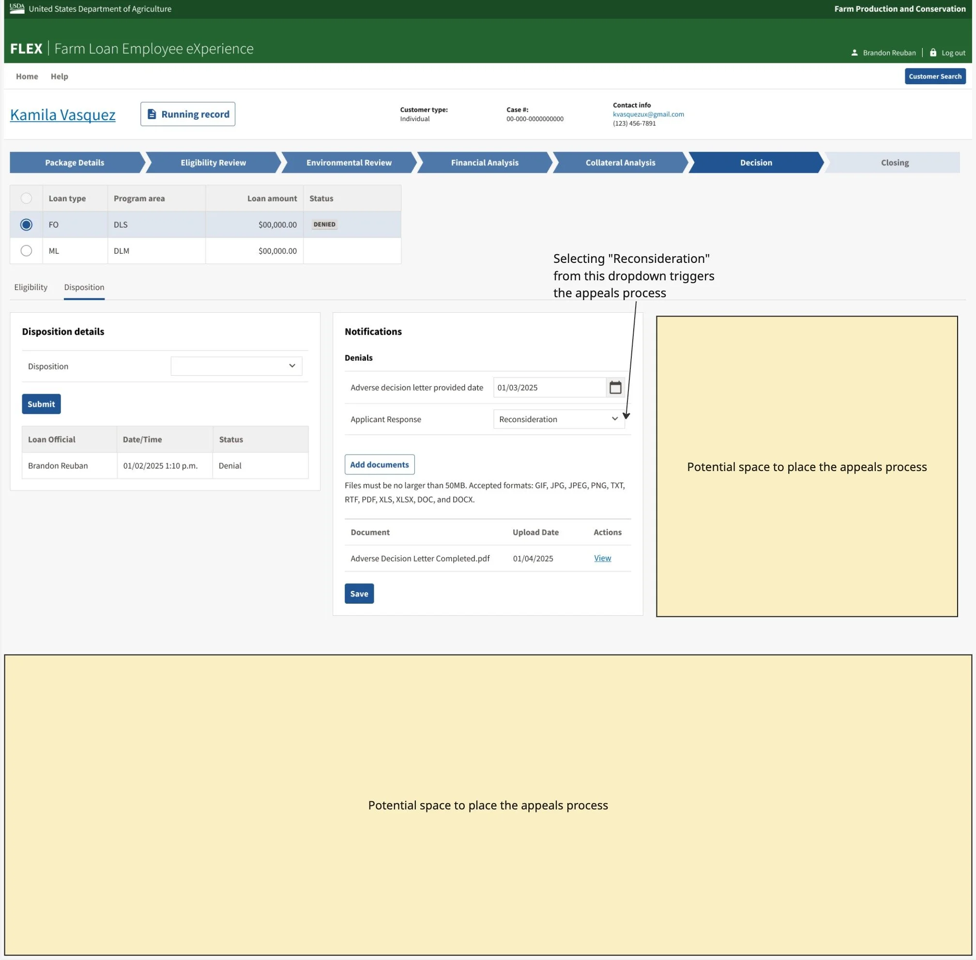Click the Add documents button
Viewport: 976px width, 960px height.
pos(379,464)
